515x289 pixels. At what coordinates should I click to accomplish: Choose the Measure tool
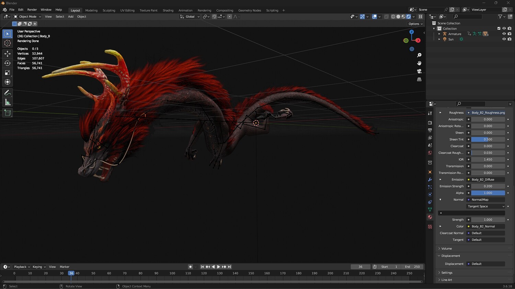click(x=8, y=102)
